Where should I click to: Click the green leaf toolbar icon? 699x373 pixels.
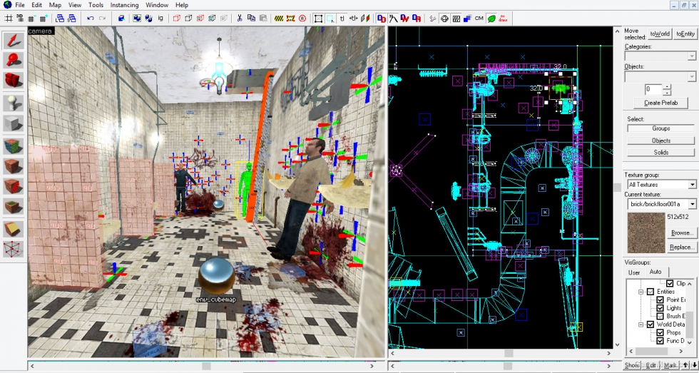click(491, 19)
